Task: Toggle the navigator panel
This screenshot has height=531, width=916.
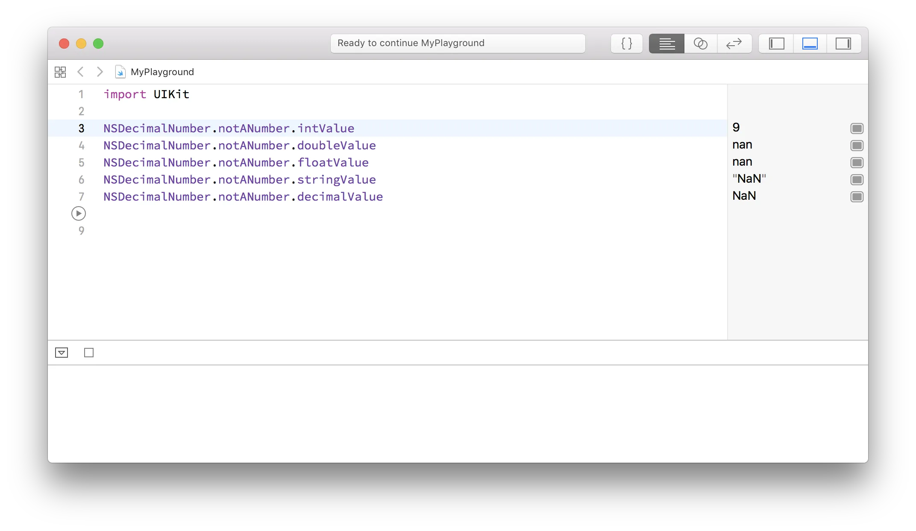Action: pos(776,44)
